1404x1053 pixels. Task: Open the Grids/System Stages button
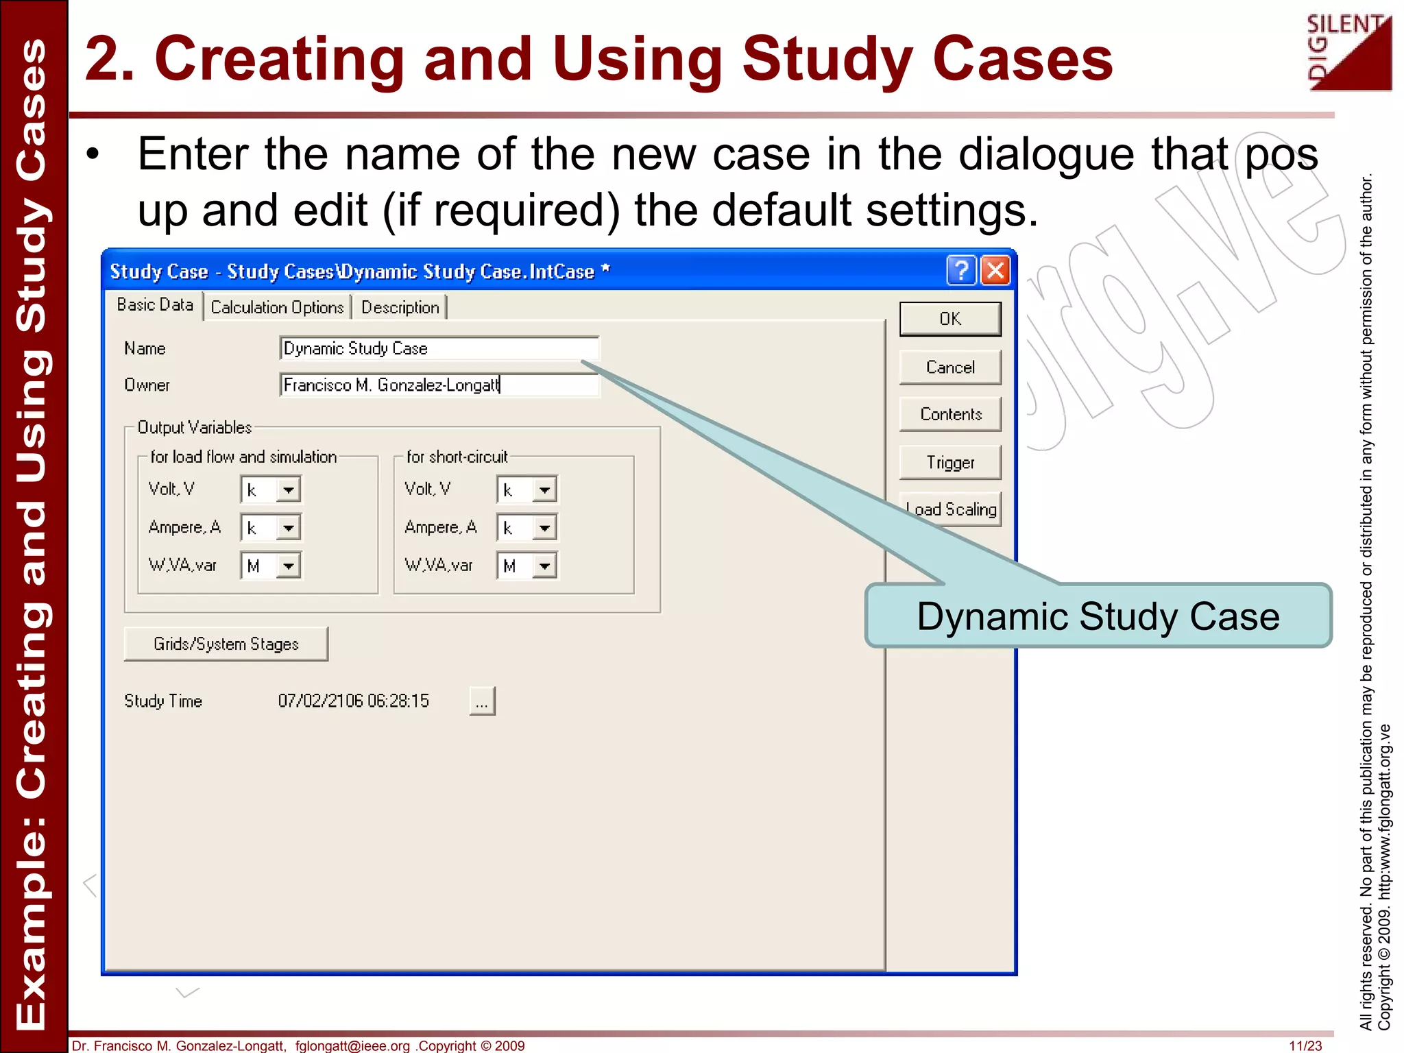click(226, 644)
